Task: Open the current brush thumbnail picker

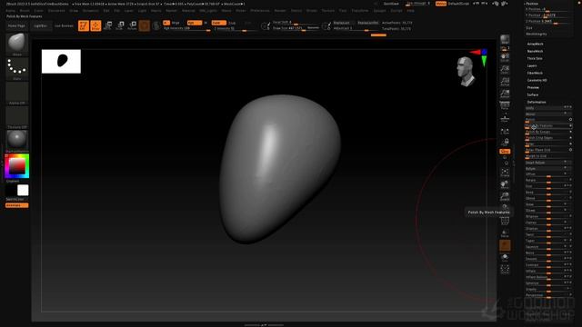Action: (17, 44)
